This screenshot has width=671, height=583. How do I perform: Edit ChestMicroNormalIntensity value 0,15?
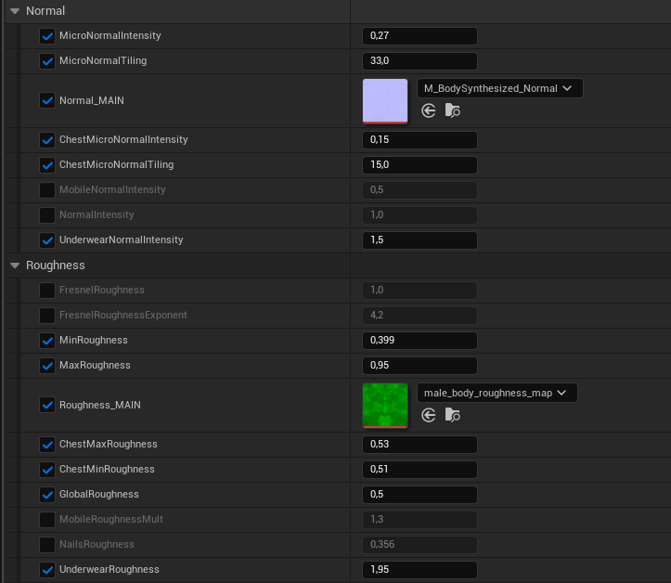click(x=419, y=140)
